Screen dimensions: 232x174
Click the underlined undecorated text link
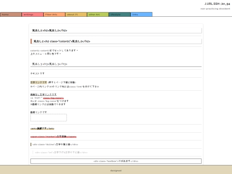(x=43, y=95)
